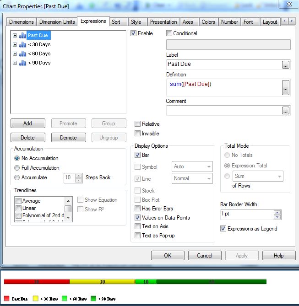Switch to the Dimension Limits tab
The width and height of the screenshot is (299, 306).
pyautogui.click(x=57, y=22)
